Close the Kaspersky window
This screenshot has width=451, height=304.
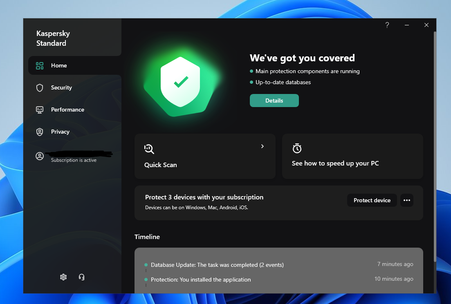pos(426,25)
